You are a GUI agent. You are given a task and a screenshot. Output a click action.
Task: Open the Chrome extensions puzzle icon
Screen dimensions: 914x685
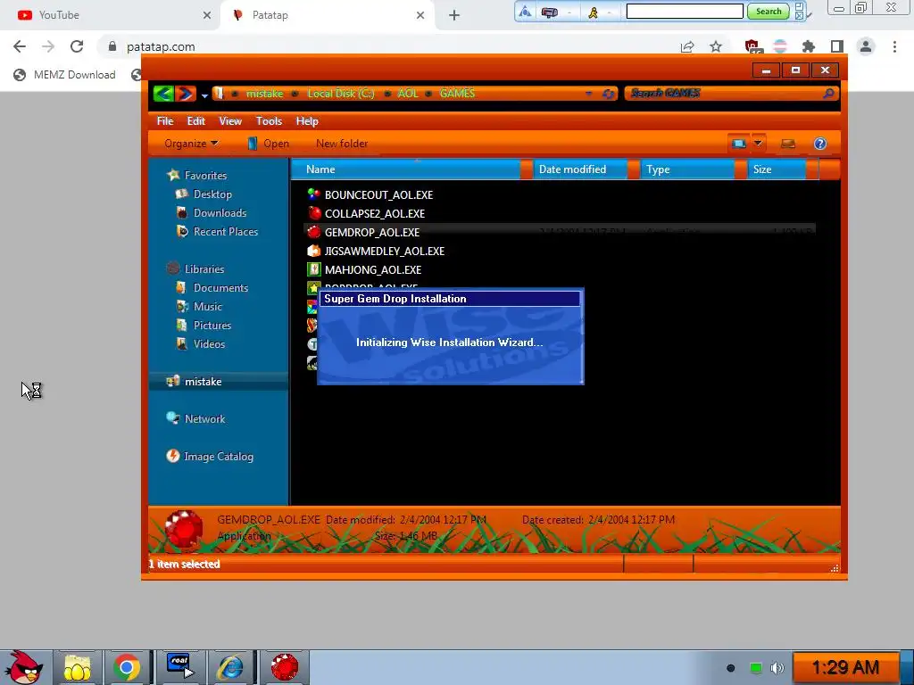click(809, 46)
